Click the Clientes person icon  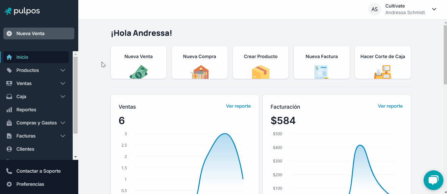click(x=9, y=149)
